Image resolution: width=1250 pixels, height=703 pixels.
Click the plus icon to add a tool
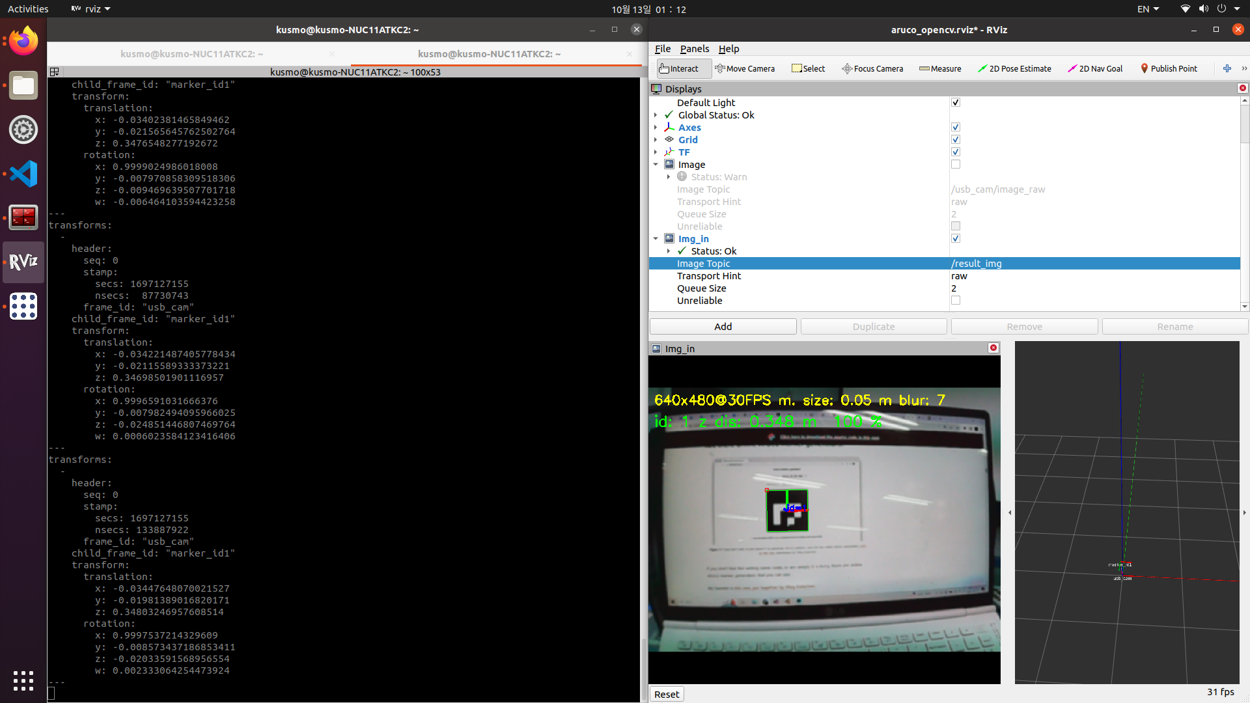(1227, 68)
